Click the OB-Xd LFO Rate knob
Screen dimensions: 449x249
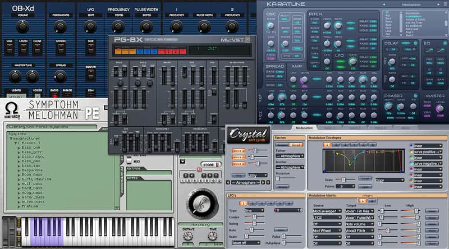[90, 26]
